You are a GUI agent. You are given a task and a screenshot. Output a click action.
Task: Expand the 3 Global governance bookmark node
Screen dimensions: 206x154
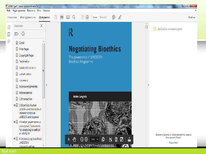[x=15, y=122]
